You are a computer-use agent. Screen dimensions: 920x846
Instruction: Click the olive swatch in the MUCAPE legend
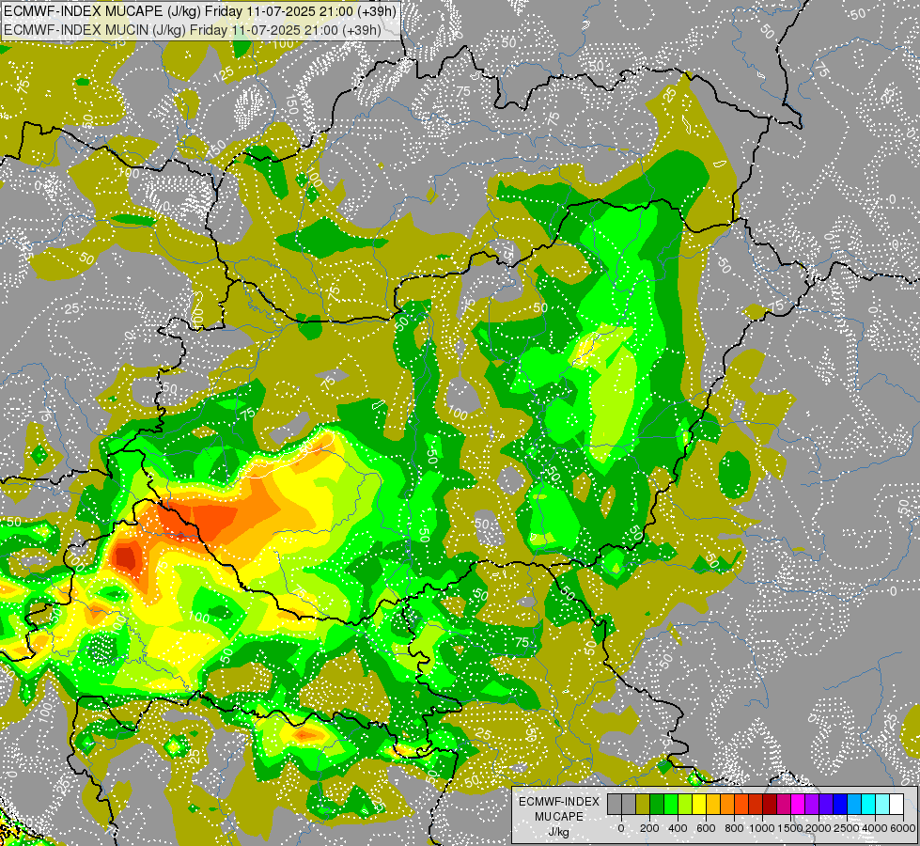(x=643, y=804)
